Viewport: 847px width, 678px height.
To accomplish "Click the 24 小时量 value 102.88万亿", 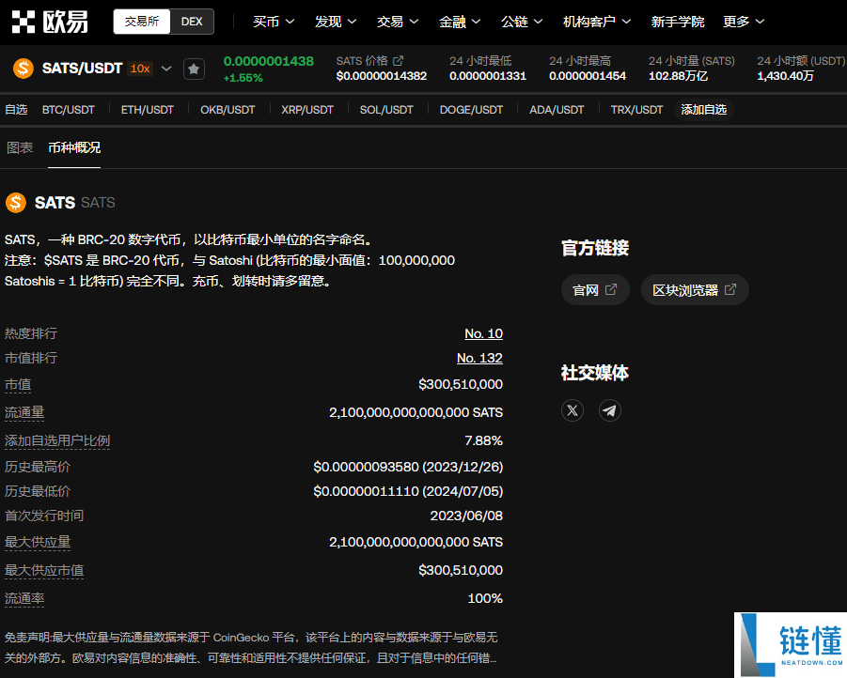I will [678, 76].
